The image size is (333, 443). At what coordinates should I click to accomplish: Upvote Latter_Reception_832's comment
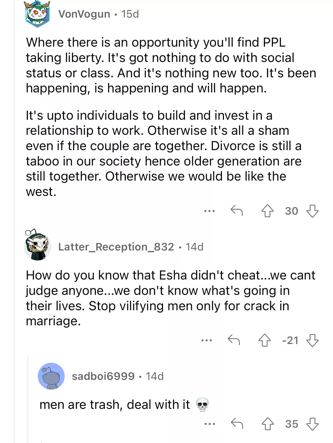tap(264, 340)
